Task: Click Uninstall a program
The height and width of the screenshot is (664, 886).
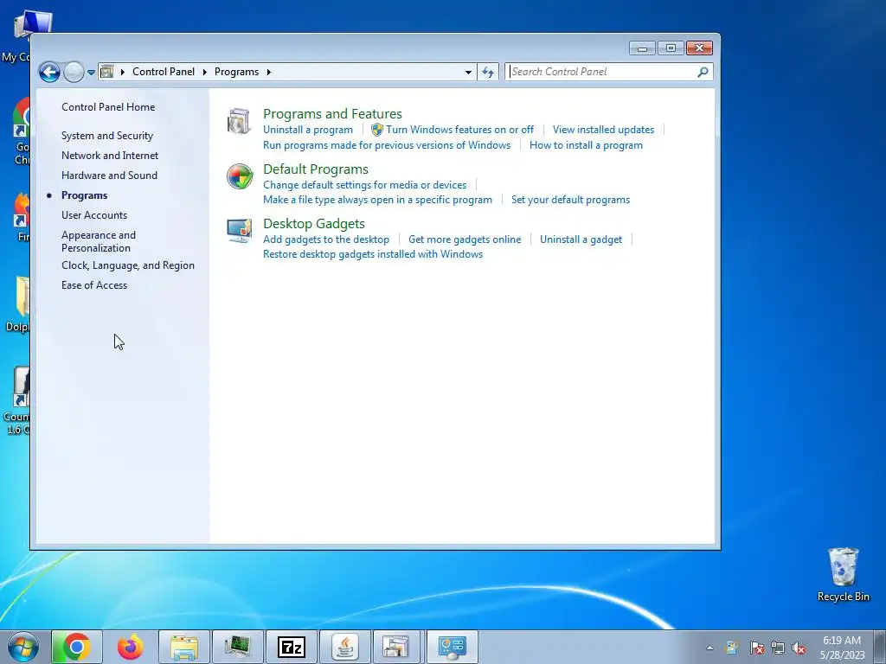Action: pos(308,130)
